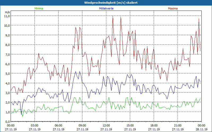Select the 21:00 time axis label
The image size is (212, 132).
click(178, 125)
